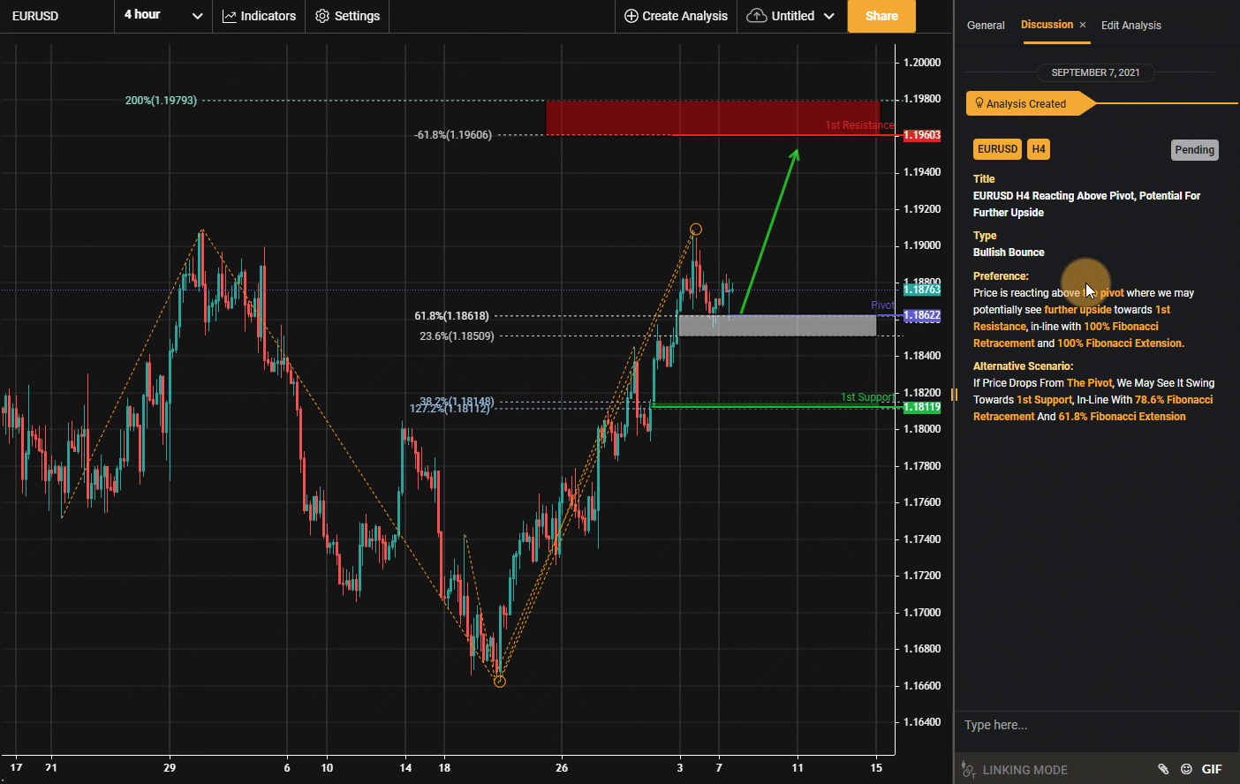Click Create Analysis

676,16
